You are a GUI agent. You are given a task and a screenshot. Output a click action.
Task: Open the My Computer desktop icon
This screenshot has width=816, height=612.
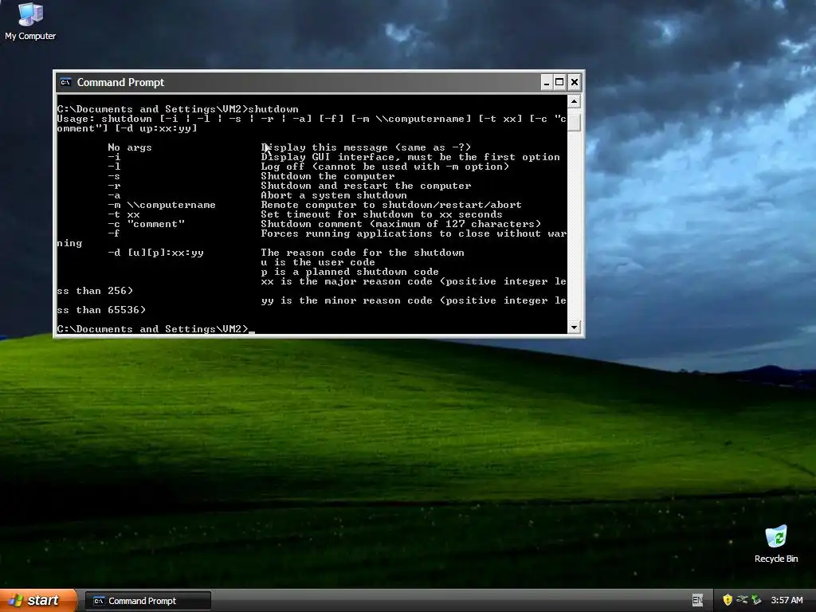[30, 21]
